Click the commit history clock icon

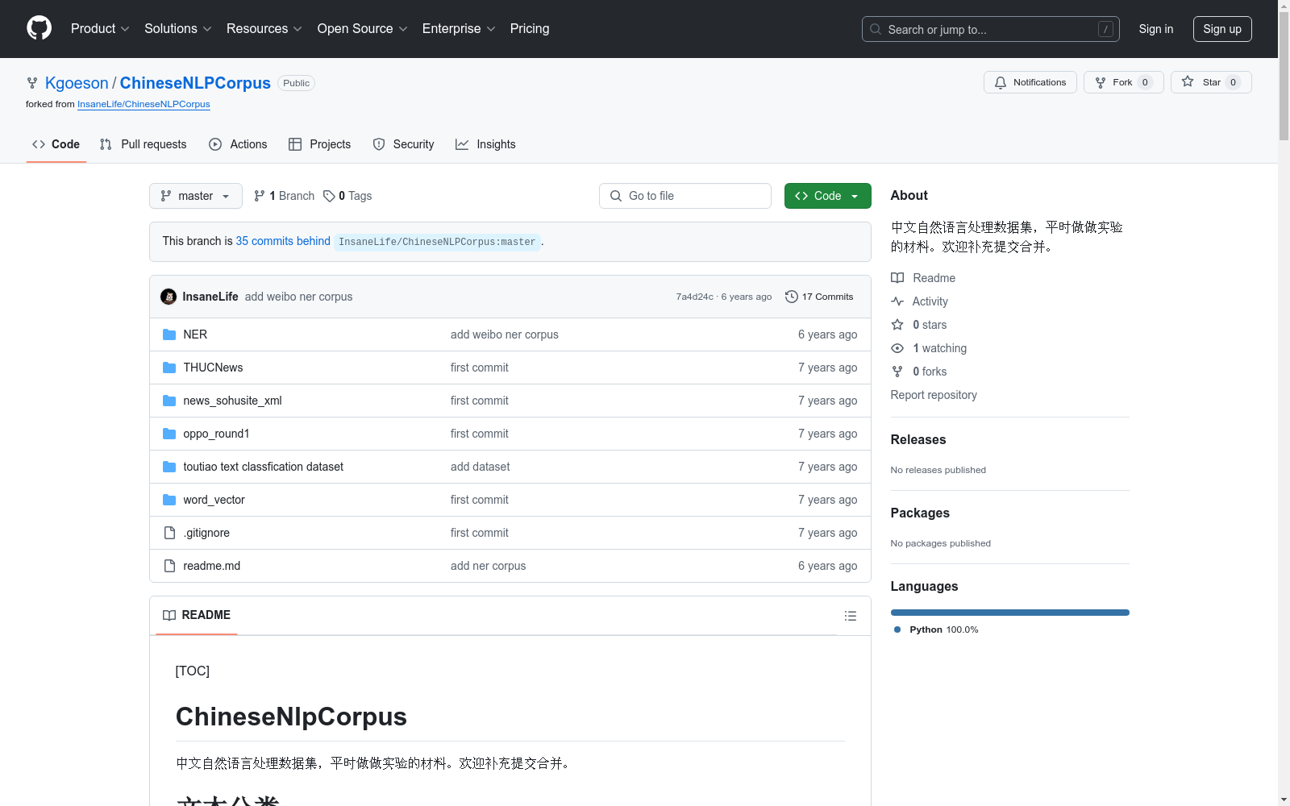coord(792,297)
